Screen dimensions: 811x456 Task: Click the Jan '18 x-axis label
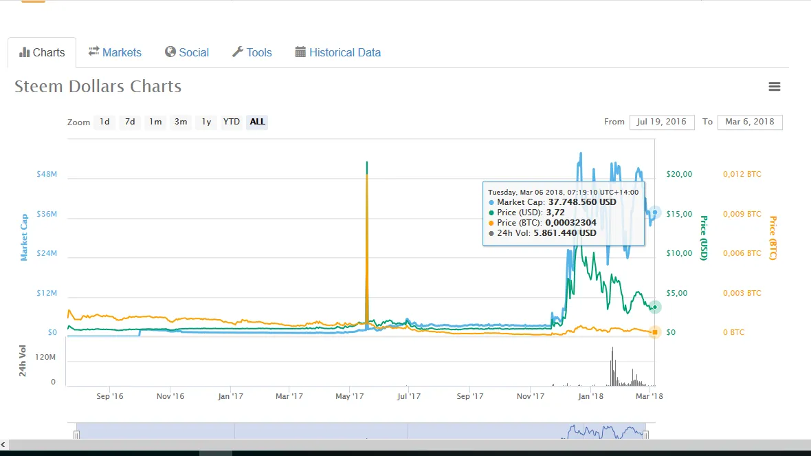pos(590,396)
